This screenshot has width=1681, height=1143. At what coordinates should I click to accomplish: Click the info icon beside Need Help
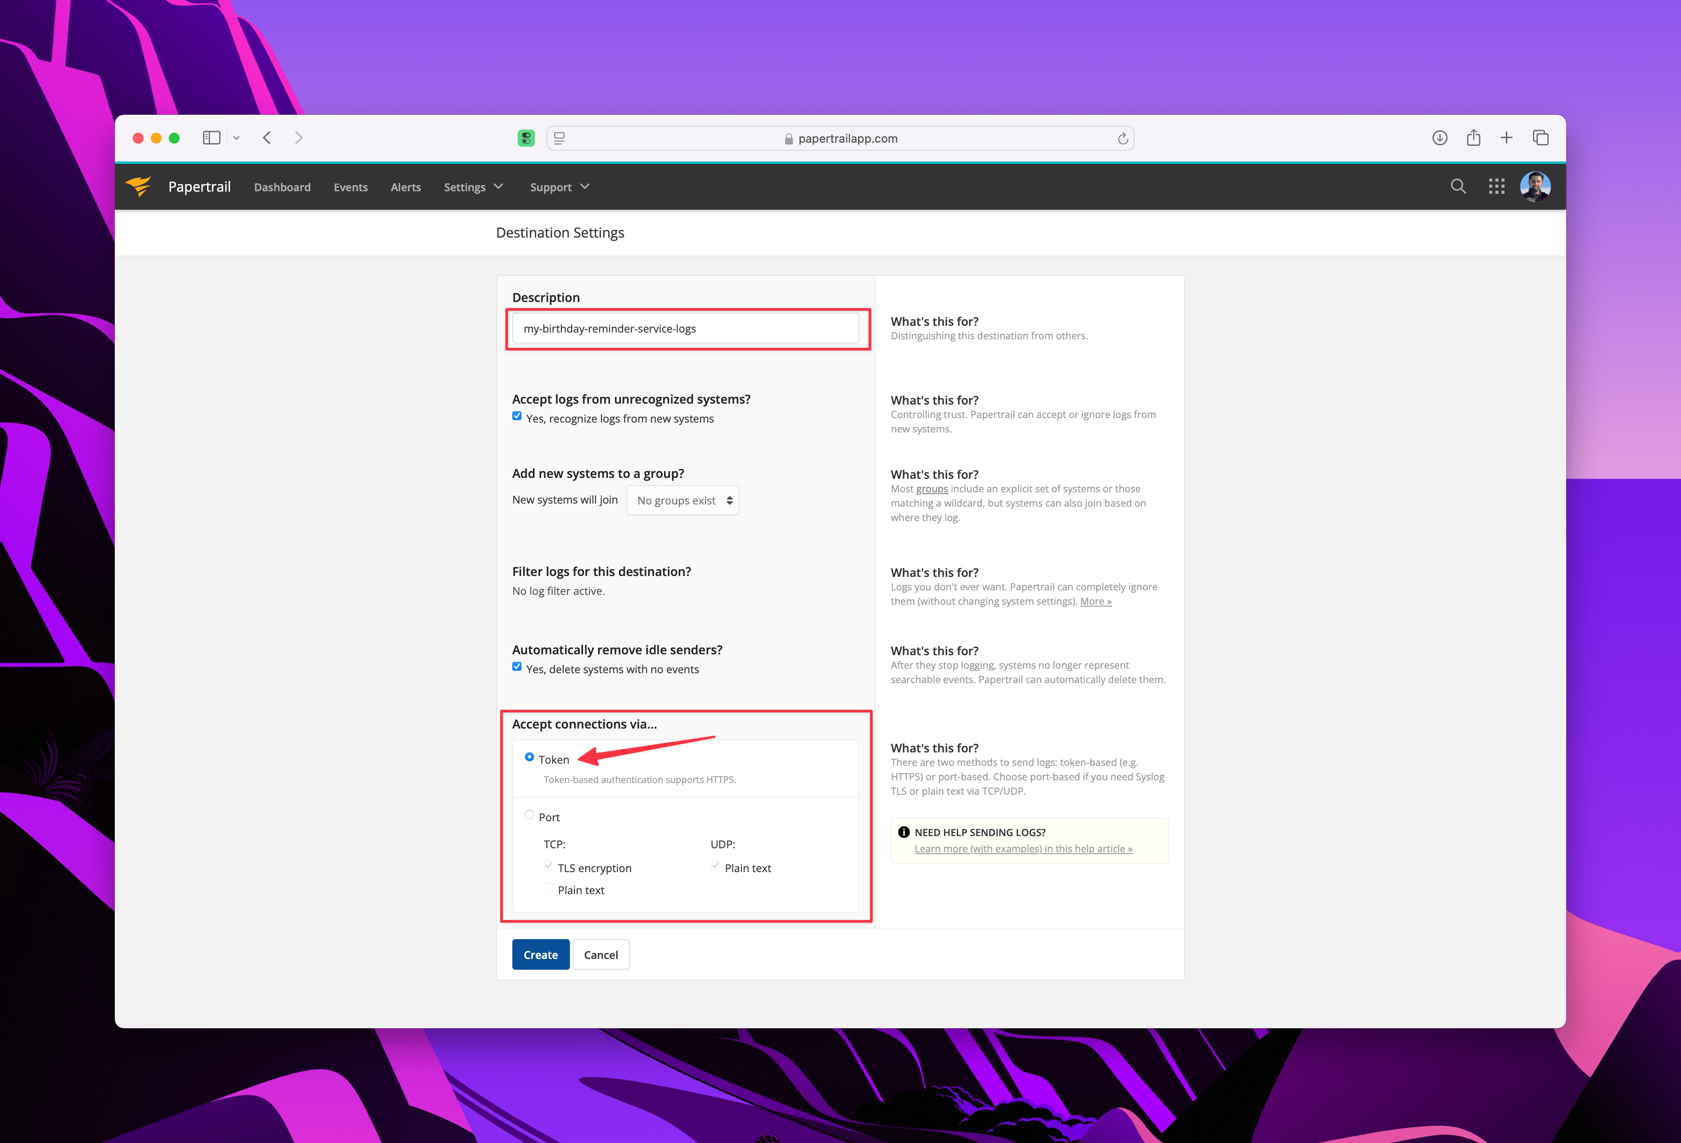coord(904,832)
